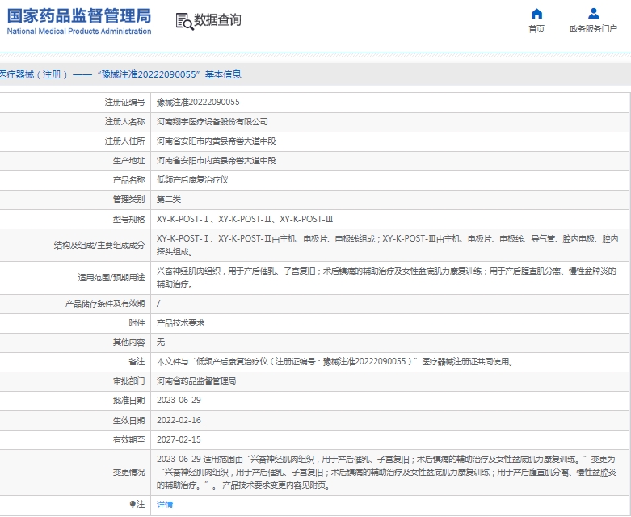Click the 数据查询 search document icon
The height and width of the screenshot is (517, 631).
coord(185,21)
